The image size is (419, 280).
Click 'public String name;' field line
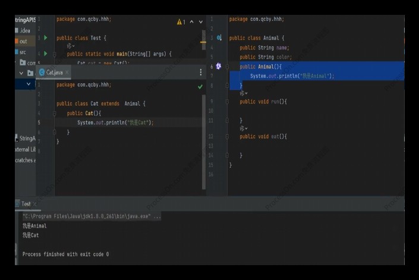click(x=264, y=48)
